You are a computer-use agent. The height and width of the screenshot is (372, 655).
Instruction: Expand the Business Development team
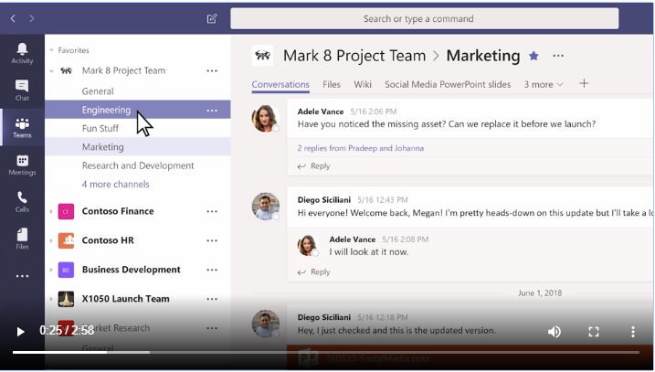tap(51, 270)
